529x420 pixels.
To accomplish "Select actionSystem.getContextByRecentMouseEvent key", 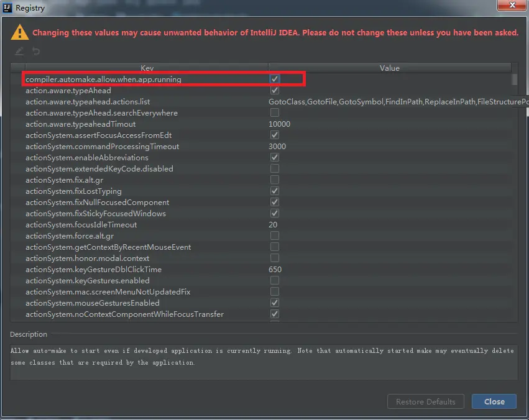I will [x=108, y=247].
